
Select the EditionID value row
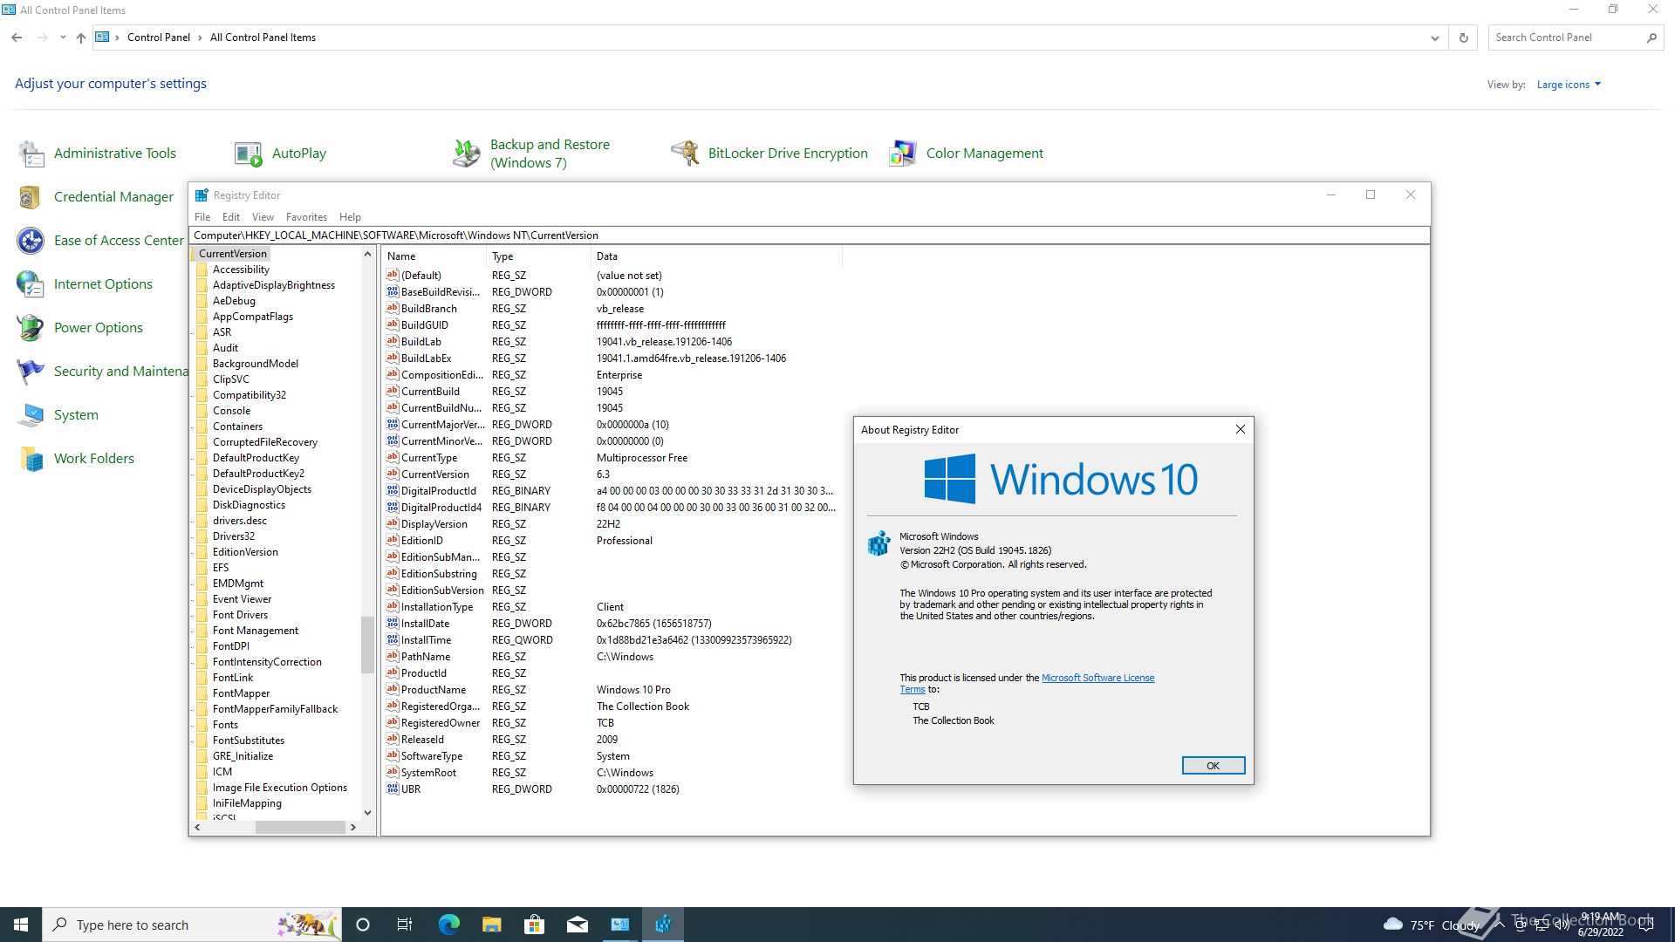[x=611, y=541]
